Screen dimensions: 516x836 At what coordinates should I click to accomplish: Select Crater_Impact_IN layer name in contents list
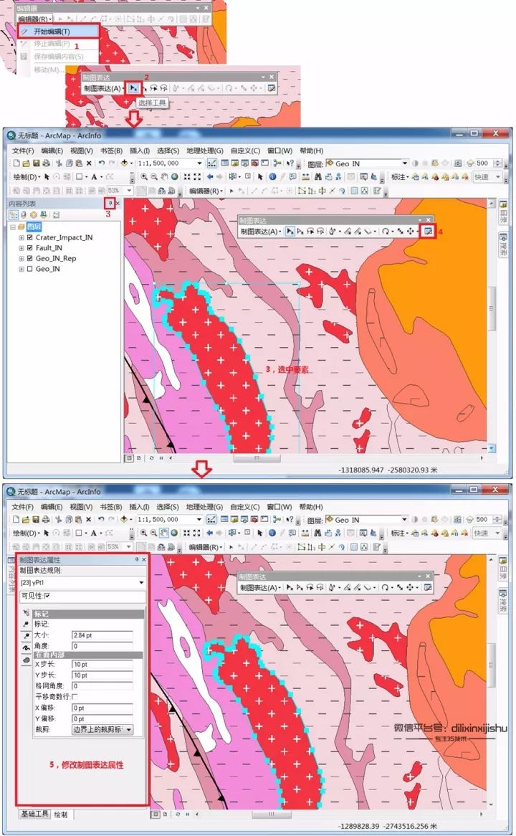coord(64,237)
